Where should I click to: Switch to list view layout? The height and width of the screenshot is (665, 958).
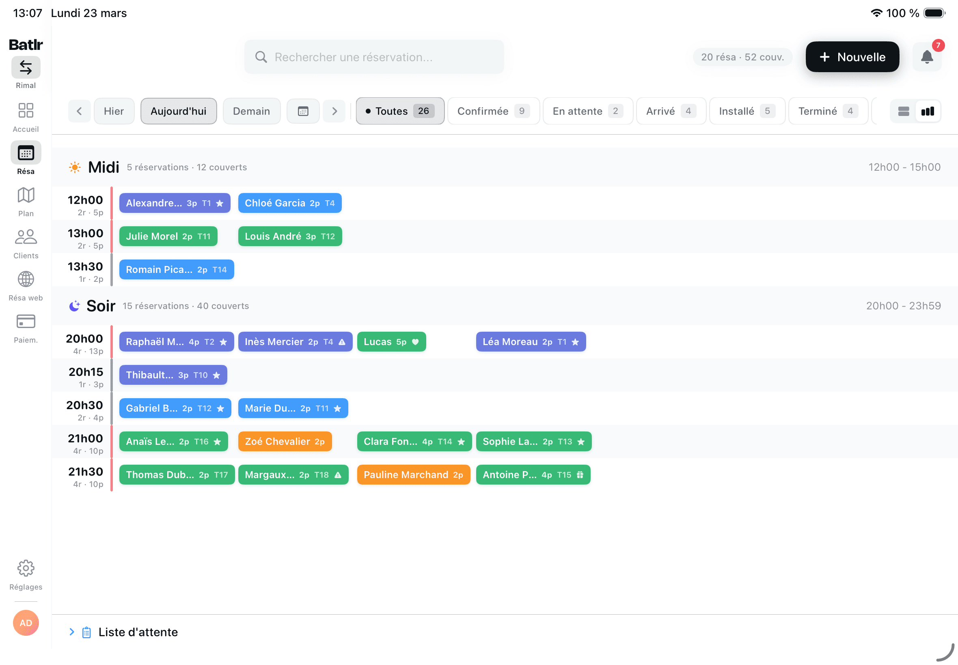(x=903, y=111)
